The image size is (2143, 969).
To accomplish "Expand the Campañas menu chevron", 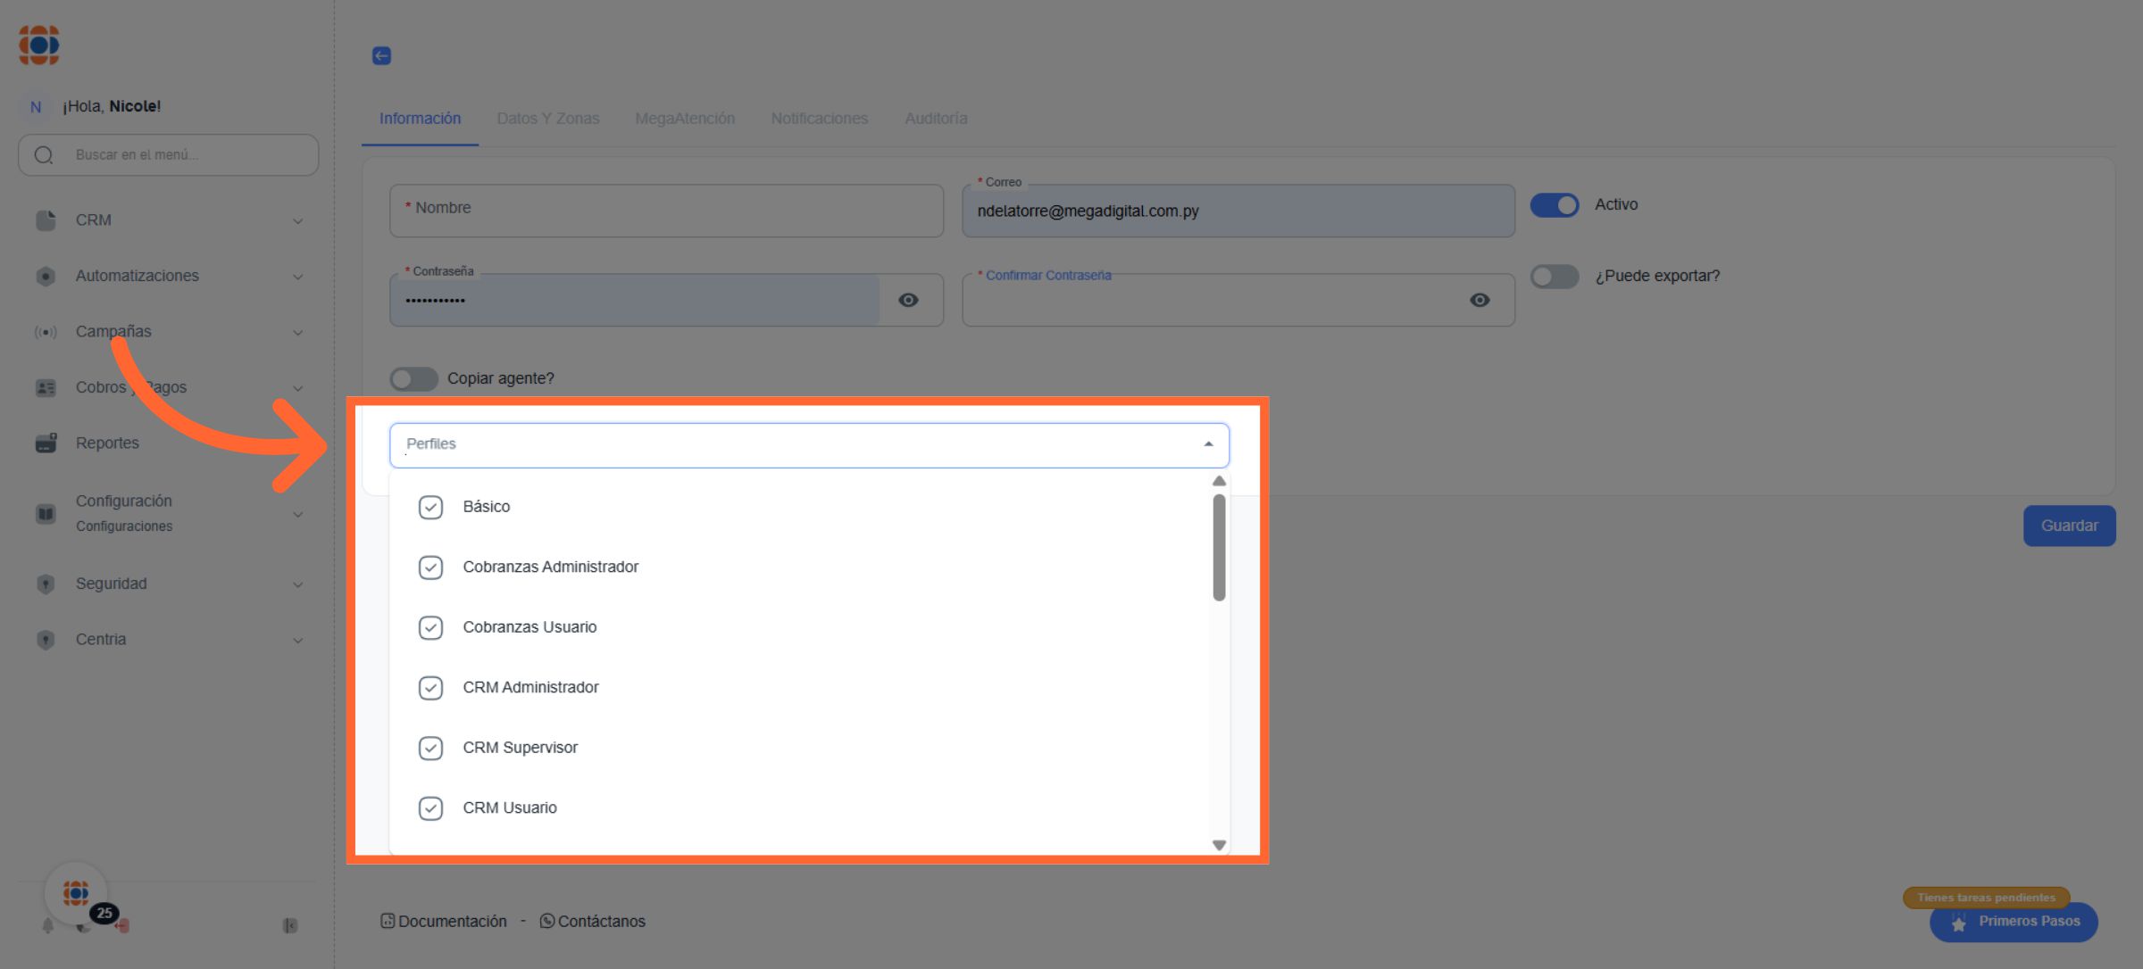I will pyautogui.click(x=298, y=333).
